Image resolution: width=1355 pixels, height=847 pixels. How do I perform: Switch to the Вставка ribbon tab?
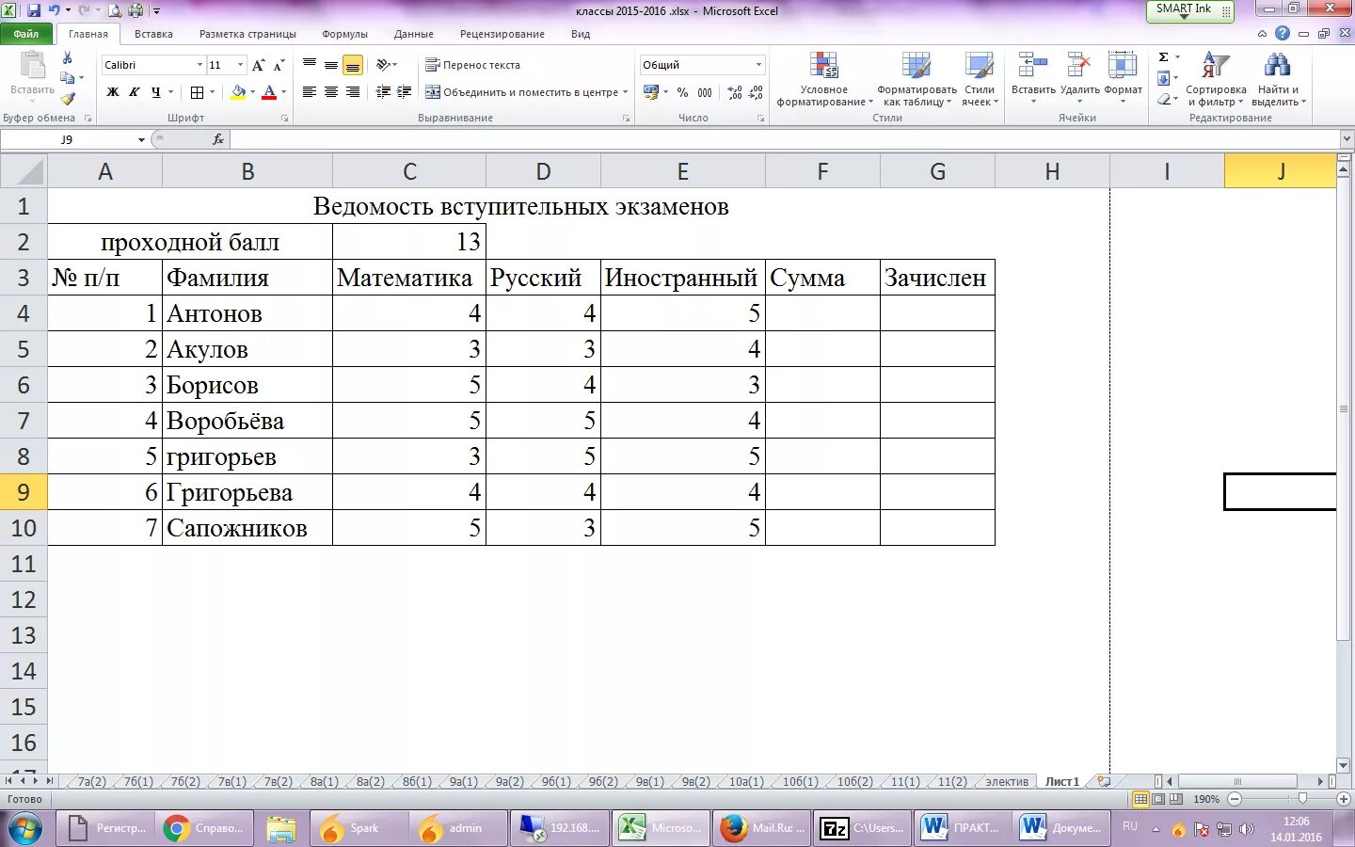153,34
